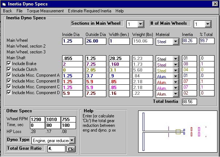Click the Clc gear ratio button

(x=71, y=149)
